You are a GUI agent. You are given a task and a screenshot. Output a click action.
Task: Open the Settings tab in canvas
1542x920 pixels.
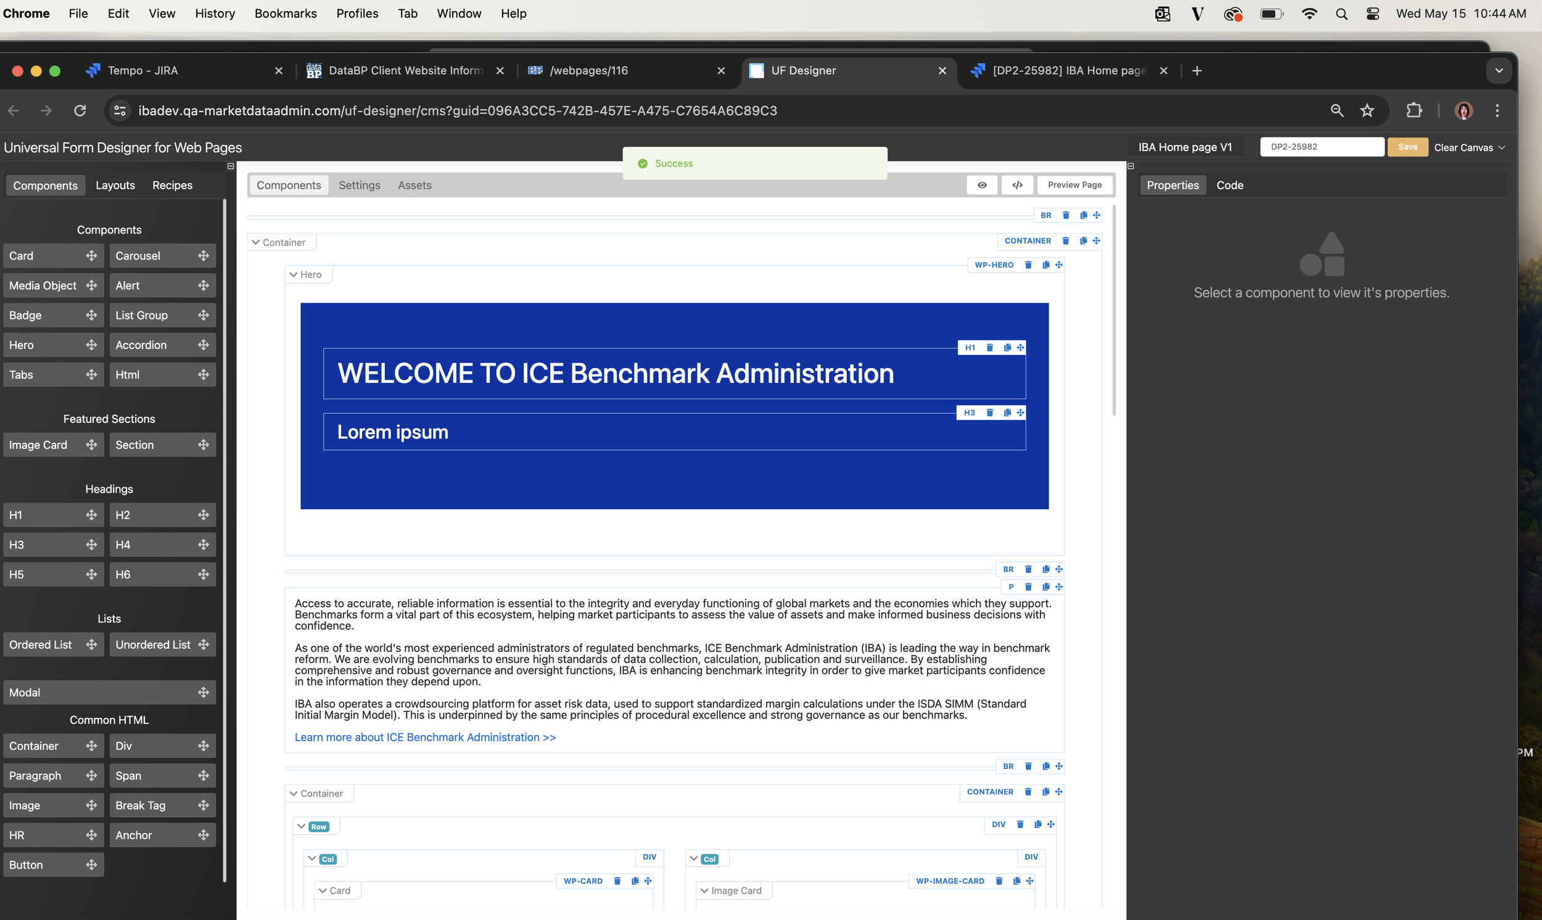[359, 186]
